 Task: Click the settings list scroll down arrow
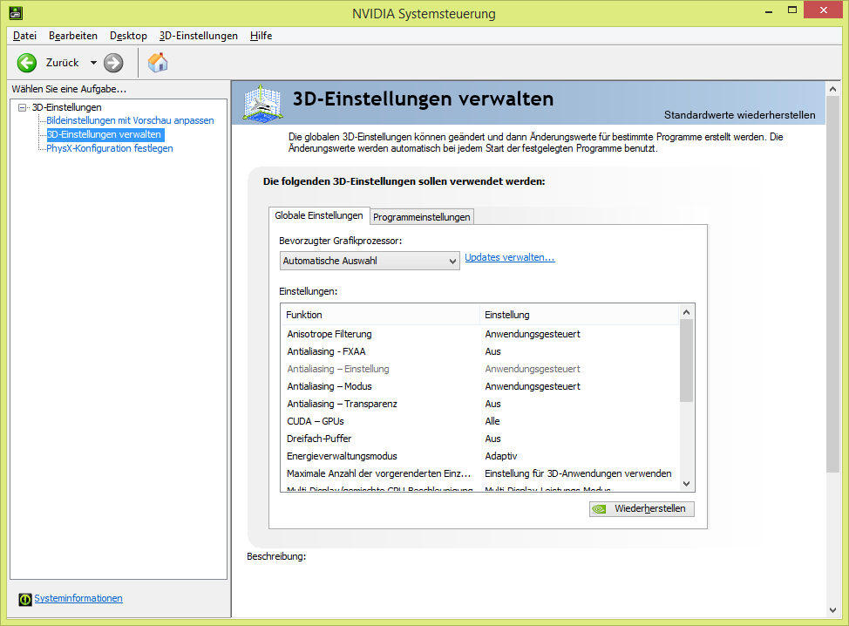pyautogui.click(x=686, y=484)
